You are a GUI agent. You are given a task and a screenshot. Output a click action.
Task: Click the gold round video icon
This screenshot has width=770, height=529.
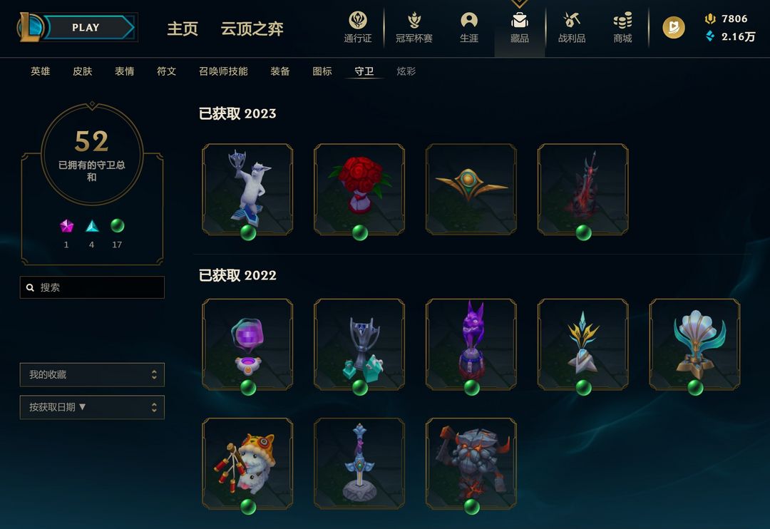tap(674, 28)
